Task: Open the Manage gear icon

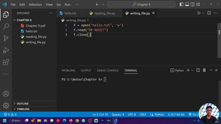Action: 6,105
